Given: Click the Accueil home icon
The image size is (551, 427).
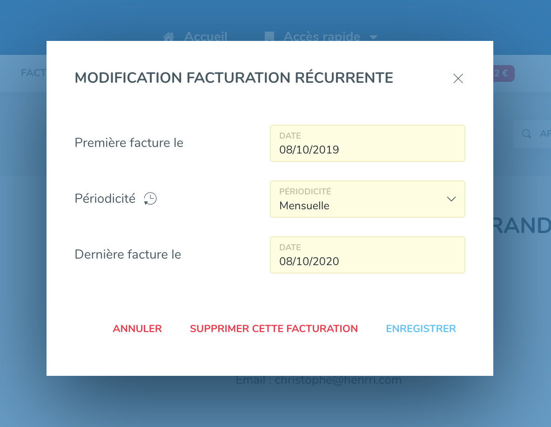Looking at the screenshot, I should pyautogui.click(x=169, y=37).
